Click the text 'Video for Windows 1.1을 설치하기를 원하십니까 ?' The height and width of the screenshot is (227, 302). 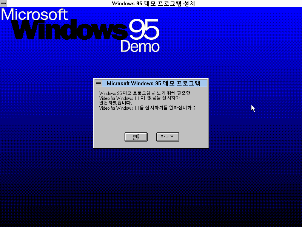(147, 108)
